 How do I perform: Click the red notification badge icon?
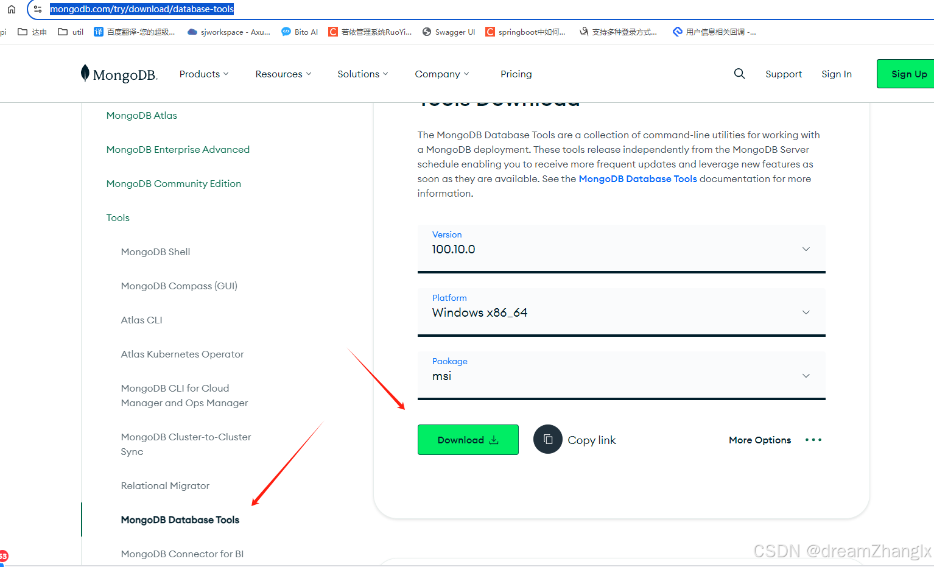[3, 555]
